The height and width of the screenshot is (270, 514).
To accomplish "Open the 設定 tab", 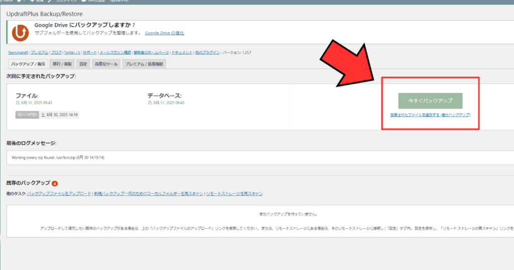I will [83, 64].
